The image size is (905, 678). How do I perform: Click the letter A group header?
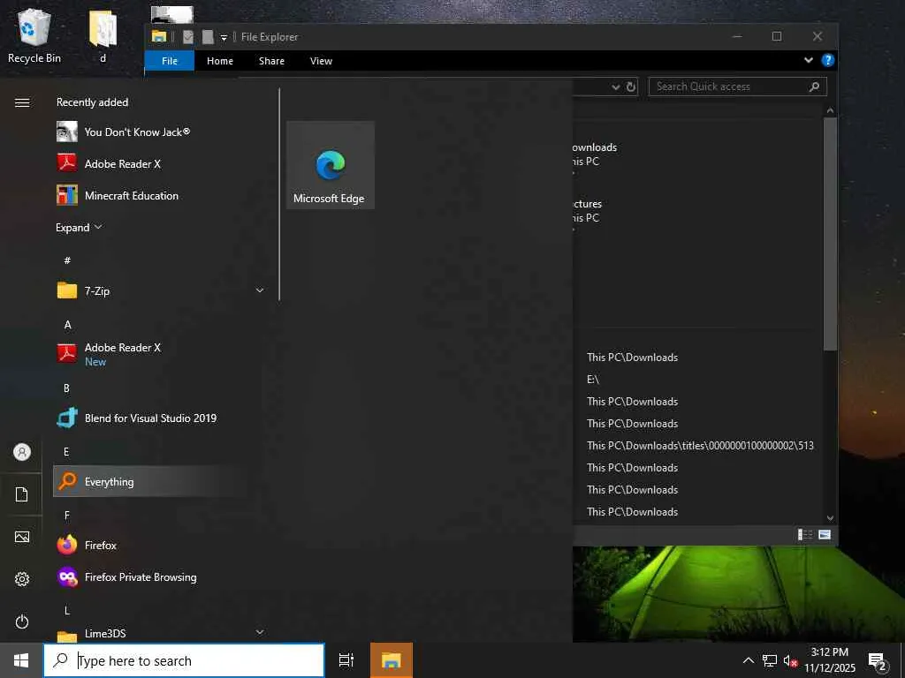[67, 325]
